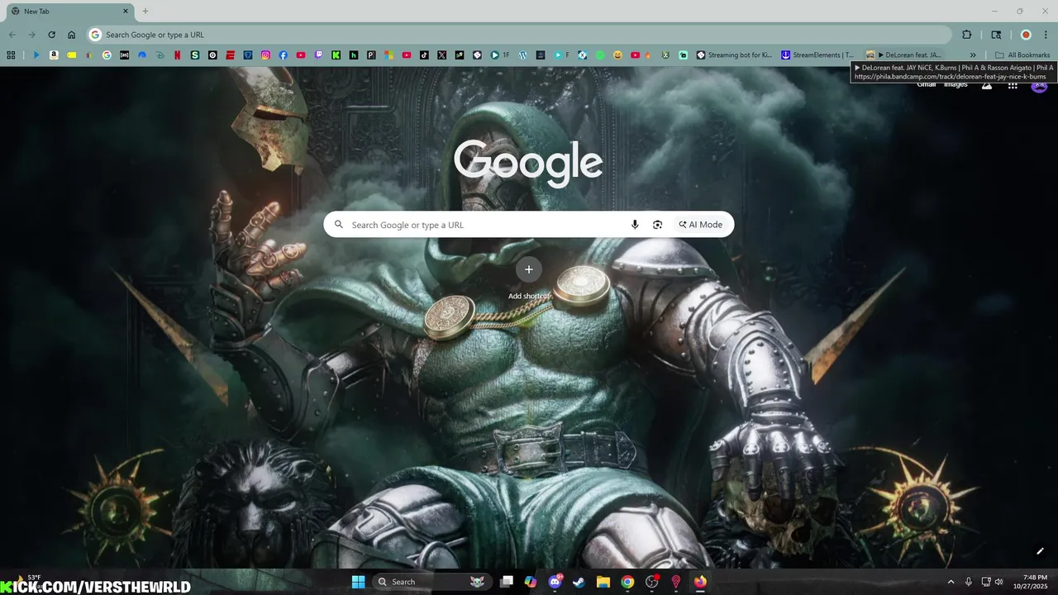Open the Google bookmark icon

(107, 55)
